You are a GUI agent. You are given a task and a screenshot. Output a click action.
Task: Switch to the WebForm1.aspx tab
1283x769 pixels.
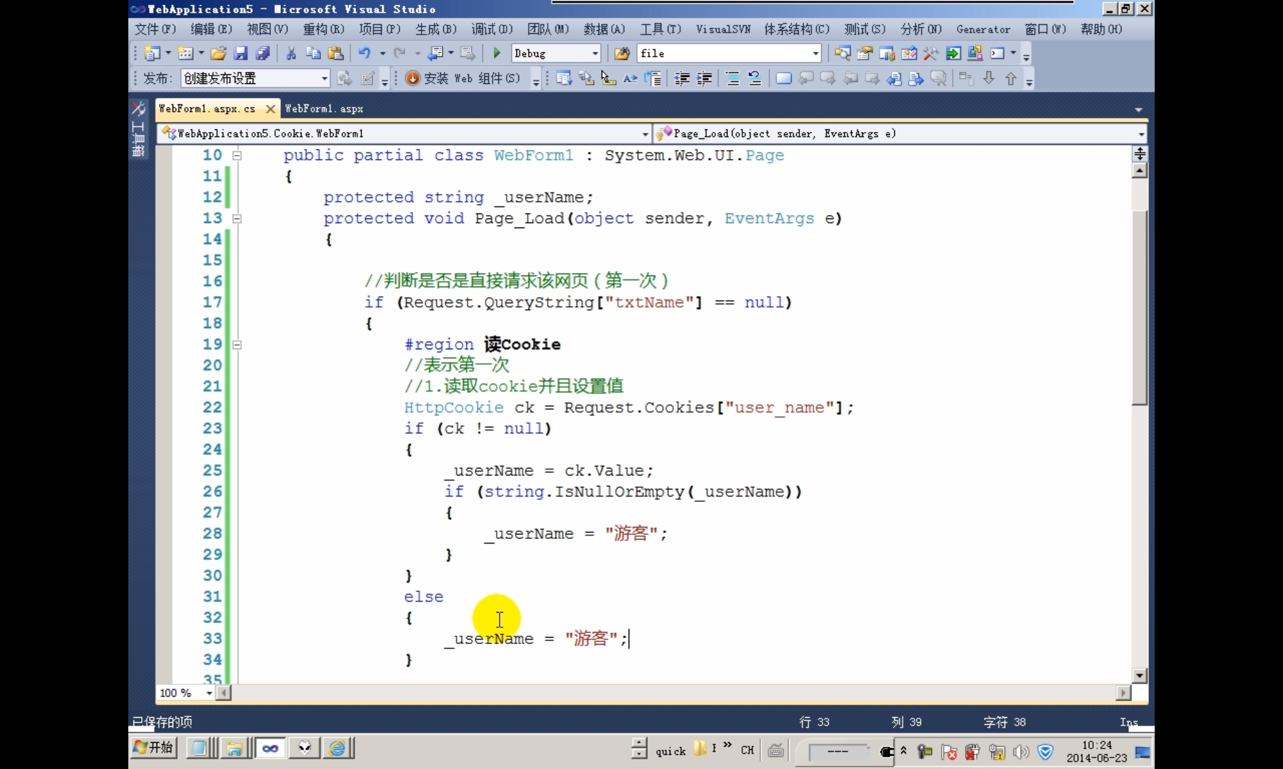[x=324, y=109]
